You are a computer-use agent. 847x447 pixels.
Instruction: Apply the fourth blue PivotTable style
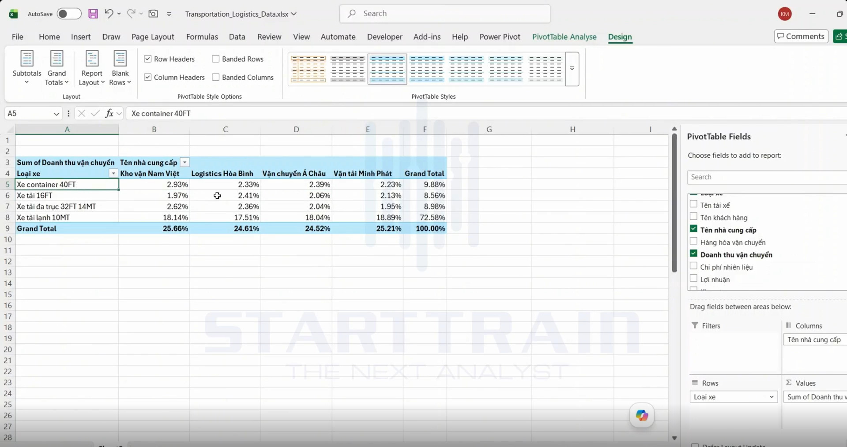tap(427, 69)
